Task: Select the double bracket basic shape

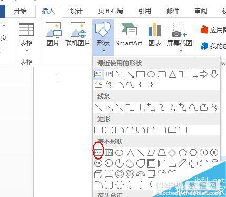Action: 109,185
